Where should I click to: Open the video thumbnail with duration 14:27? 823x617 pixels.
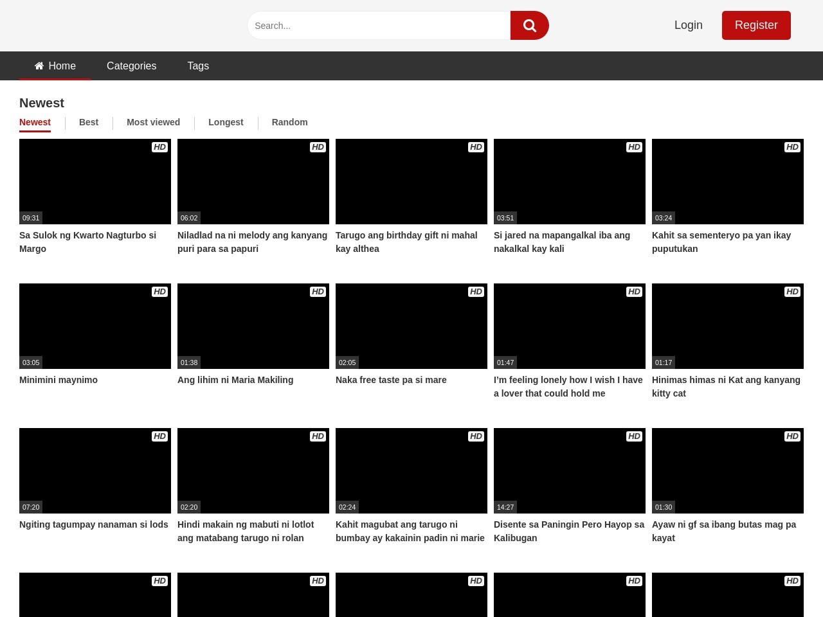coord(570,470)
